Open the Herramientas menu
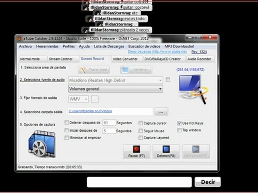Viewport: 258px width, 193px height. click(x=47, y=46)
